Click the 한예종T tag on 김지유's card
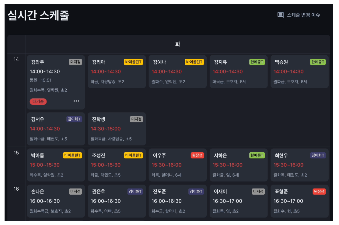 coord(257,62)
